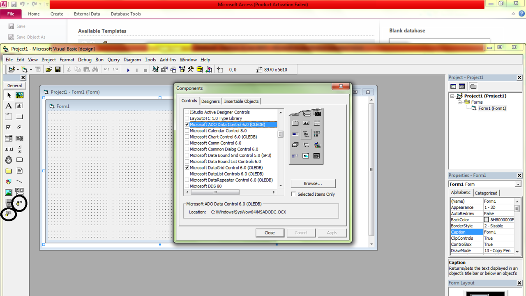Open File tab in Access window
The image size is (526, 296).
(11, 14)
